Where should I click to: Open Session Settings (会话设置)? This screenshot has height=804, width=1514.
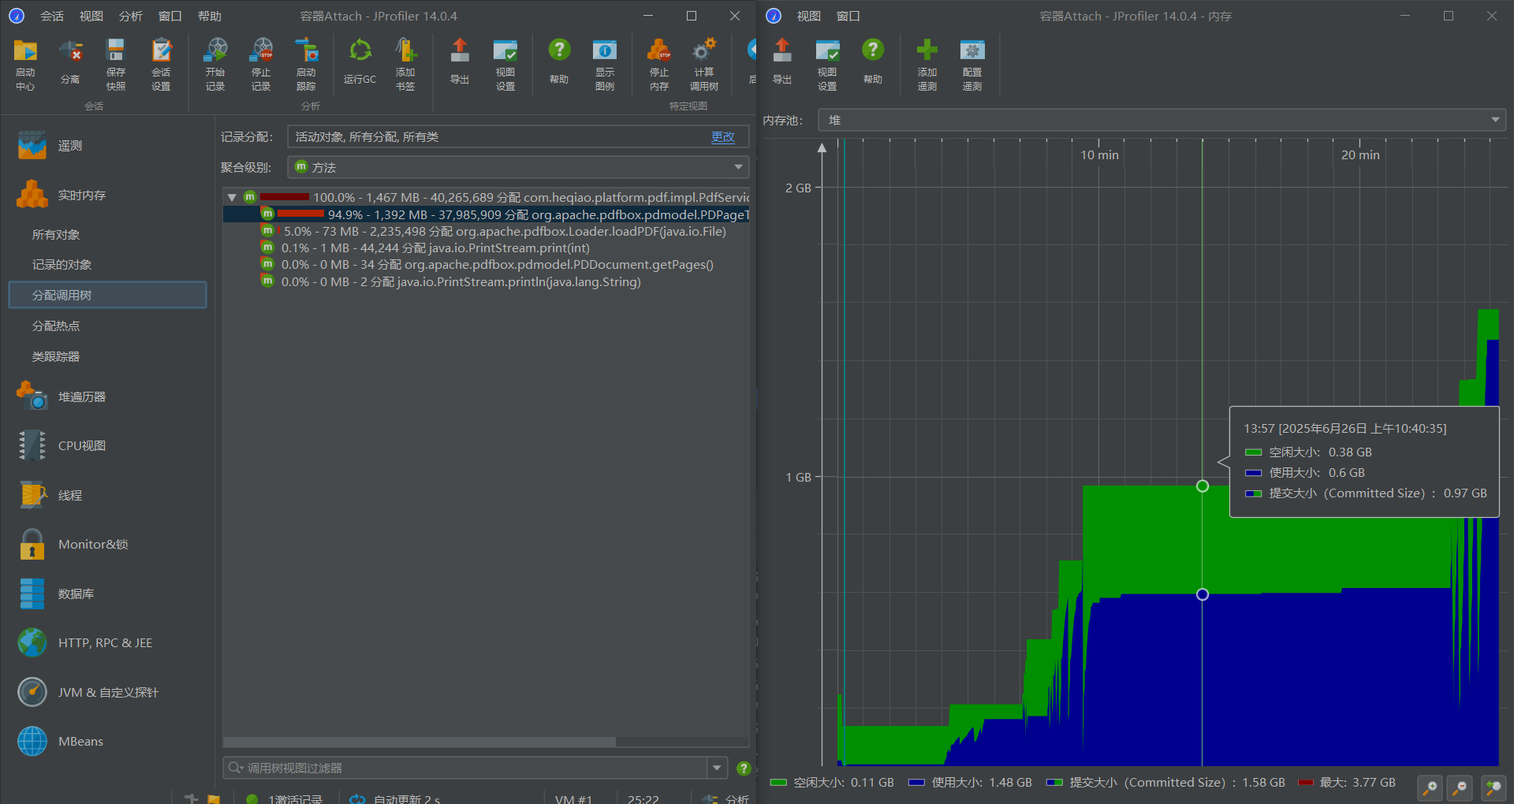pos(161,65)
